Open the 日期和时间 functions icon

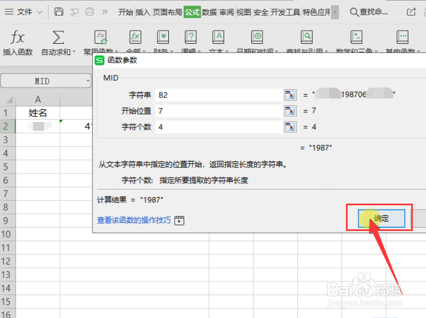pos(257,37)
